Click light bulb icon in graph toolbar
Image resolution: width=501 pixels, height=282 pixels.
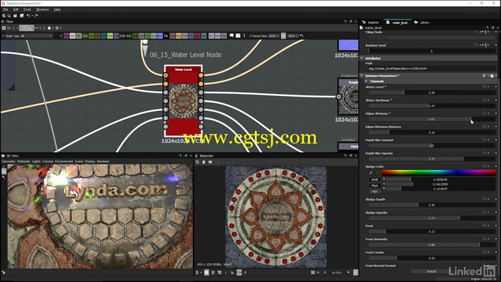[x=49, y=28]
